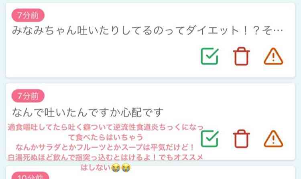301x179 pixels.
Task: Click the 7分前 badge on the second card
Action: 28,96
